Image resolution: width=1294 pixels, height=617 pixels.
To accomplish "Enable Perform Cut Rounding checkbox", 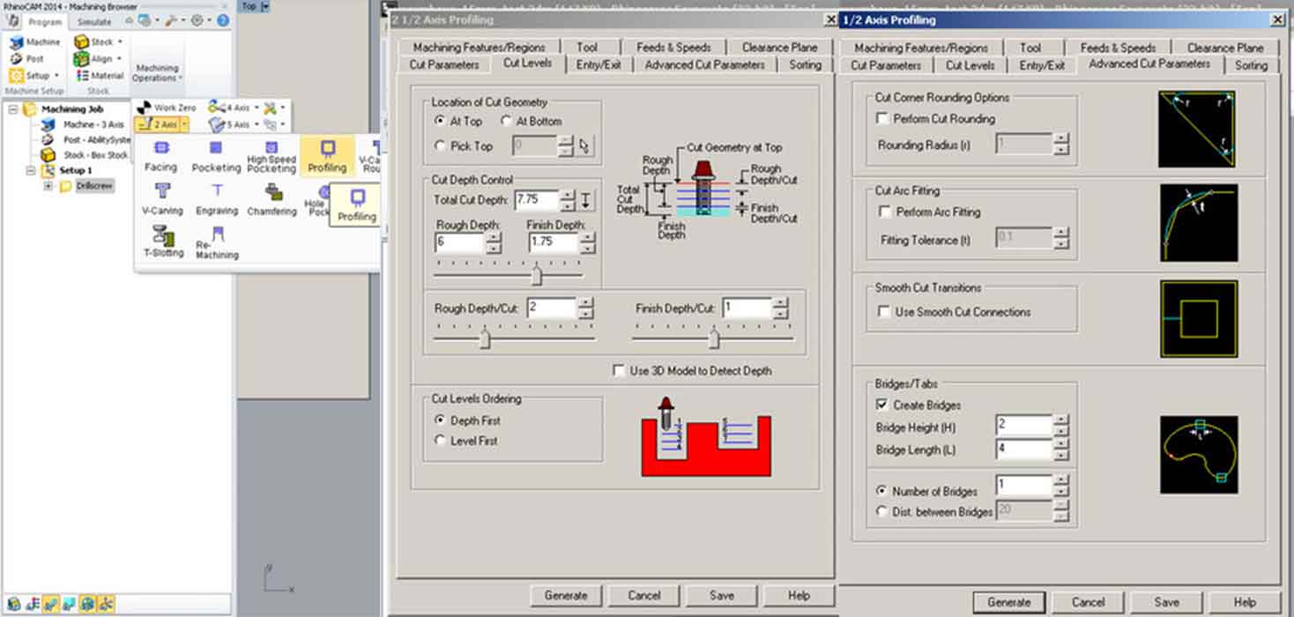I will (882, 118).
